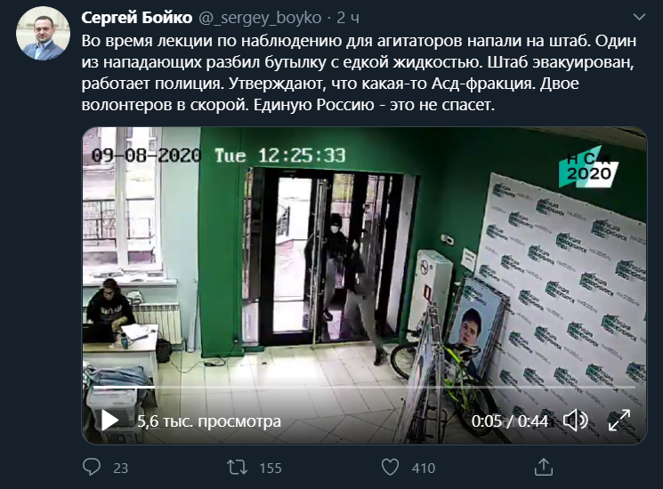Screen dimensions: 663x489
Task: Mute the video volume speaker icon
Action: tap(576, 421)
